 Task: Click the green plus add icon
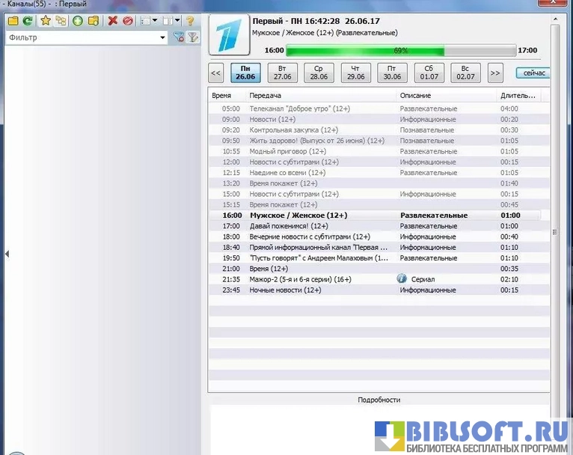click(77, 21)
